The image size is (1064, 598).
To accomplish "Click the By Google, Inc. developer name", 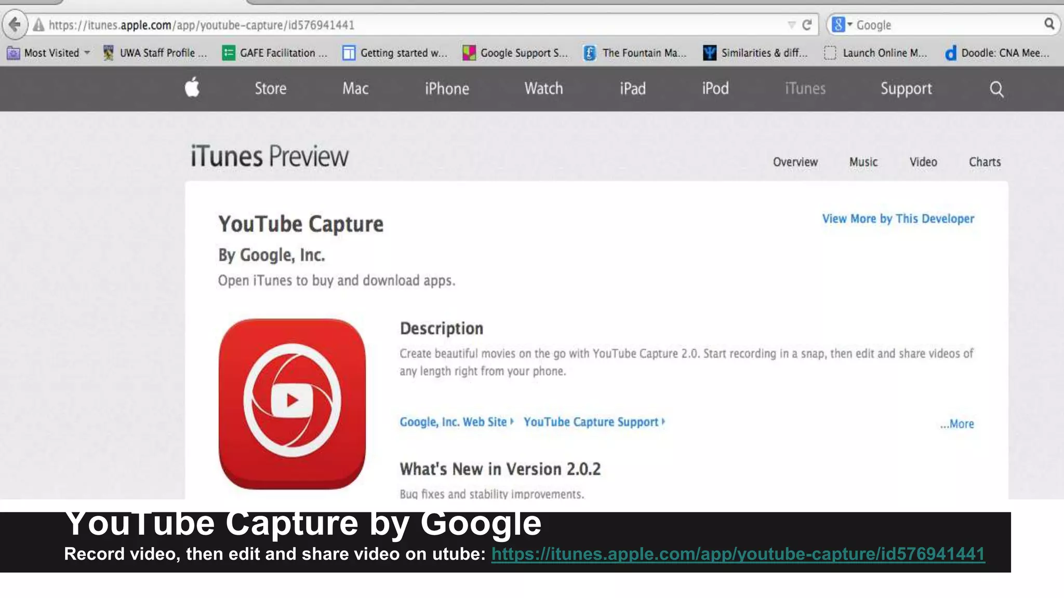I will [x=271, y=255].
